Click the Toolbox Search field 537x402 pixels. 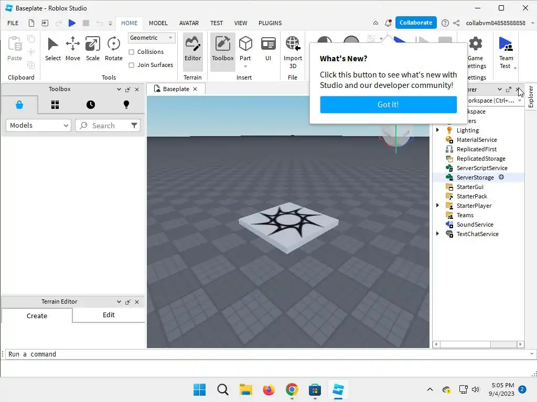[108, 126]
